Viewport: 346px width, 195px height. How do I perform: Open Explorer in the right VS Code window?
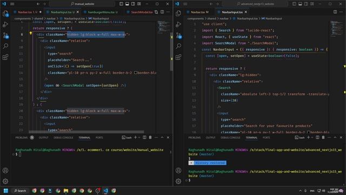[x=178, y=14]
